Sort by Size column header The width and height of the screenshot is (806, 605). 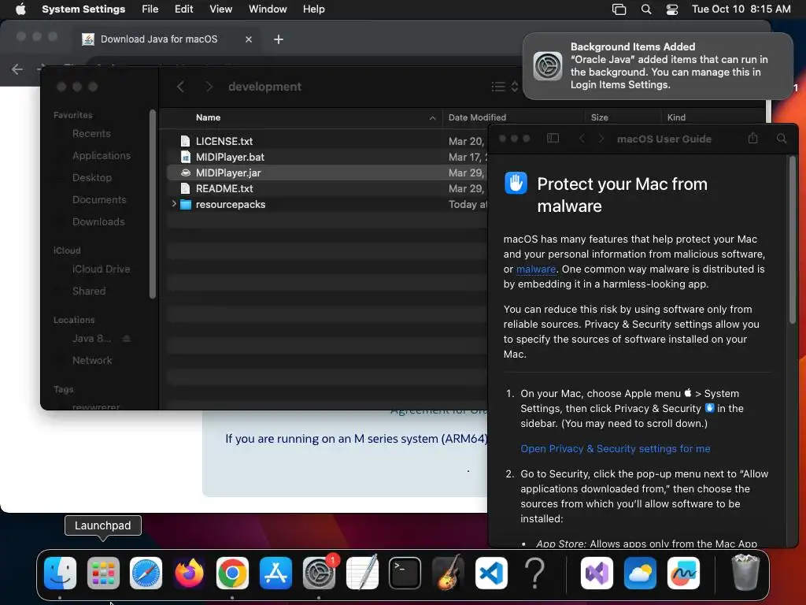[x=599, y=118]
